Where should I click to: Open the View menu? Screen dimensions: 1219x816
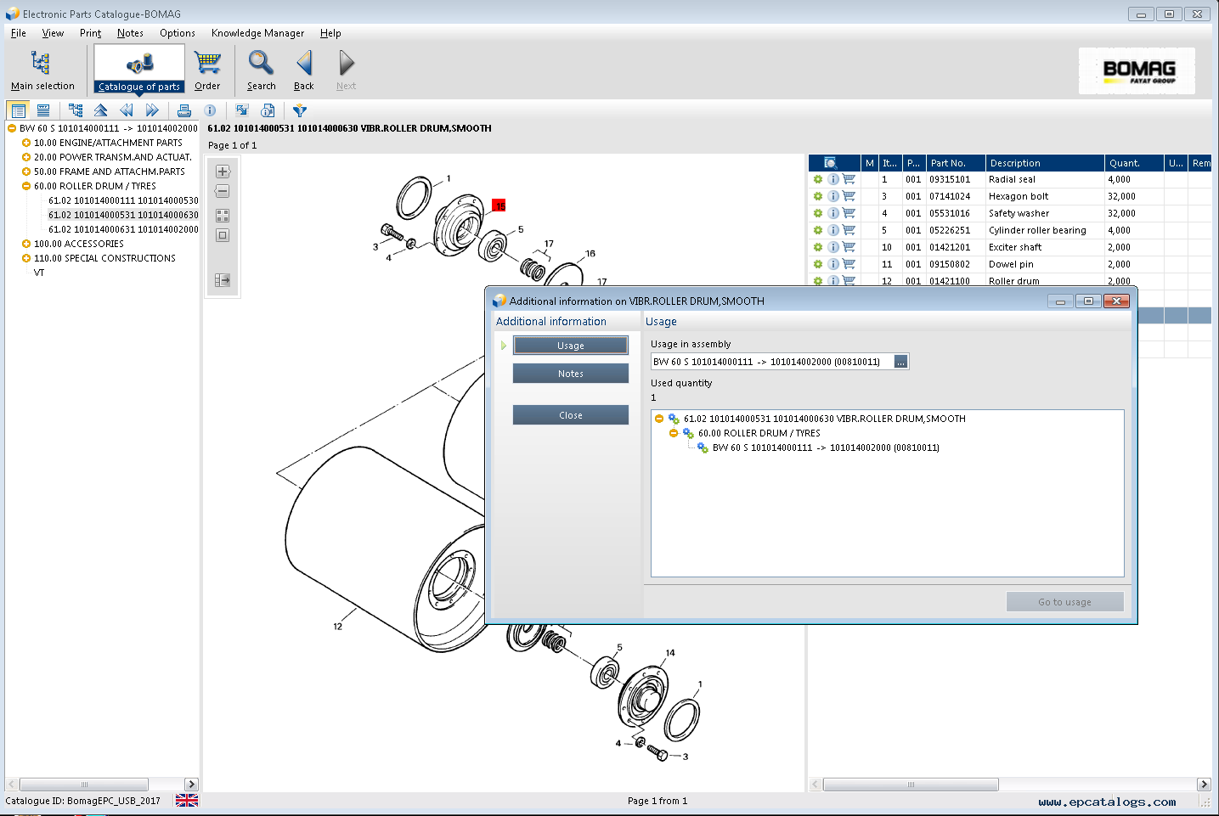(53, 33)
